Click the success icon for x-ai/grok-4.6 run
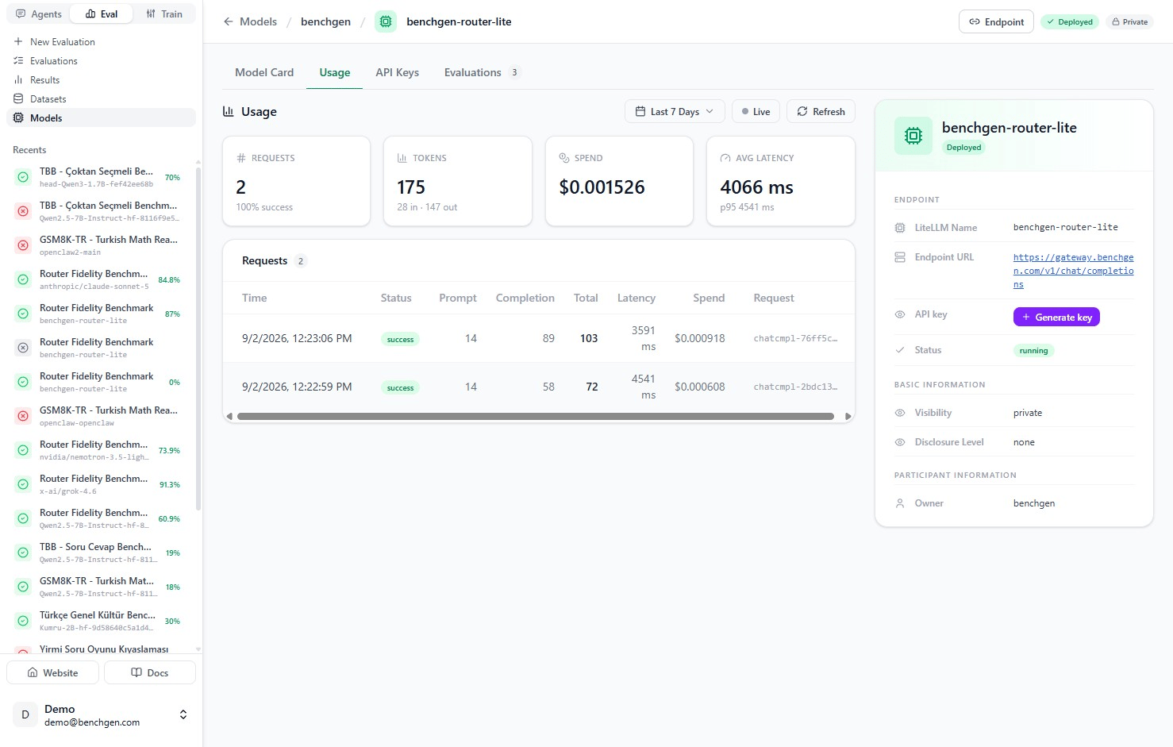Image resolution: width=1173 pixels, height=747 pixels. click(23, 484)
